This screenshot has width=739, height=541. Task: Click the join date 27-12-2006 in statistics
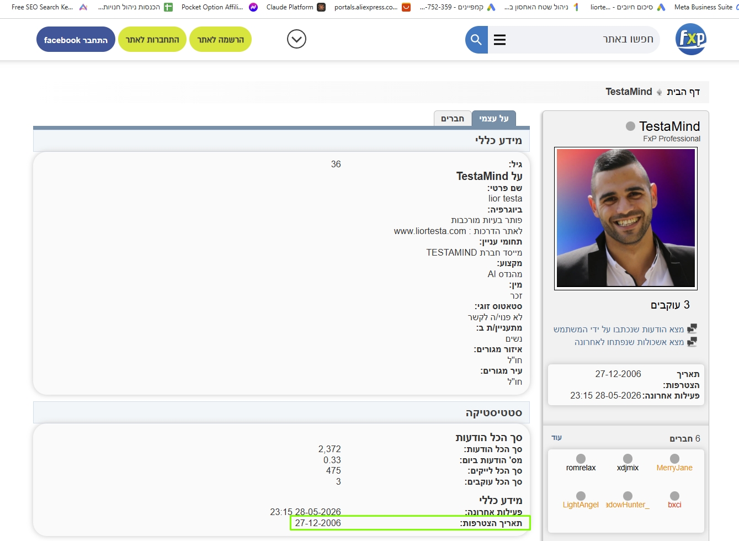tap(318, 523)
